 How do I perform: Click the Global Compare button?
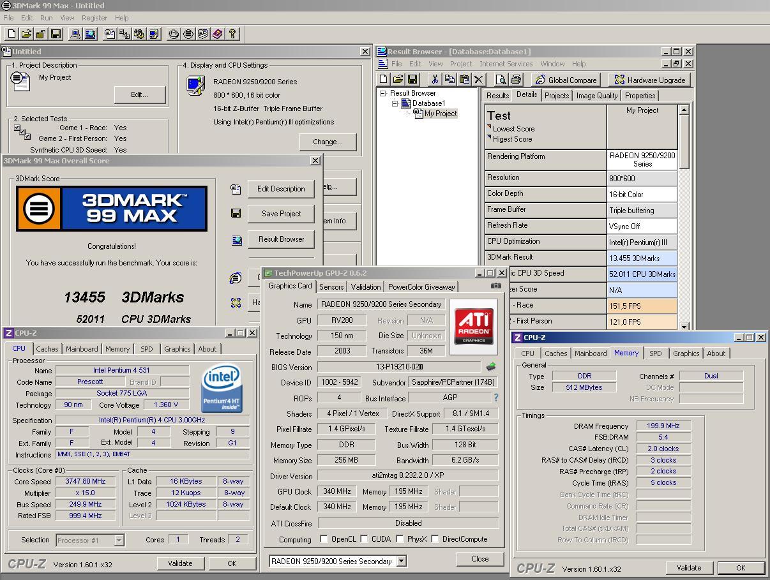566,80
